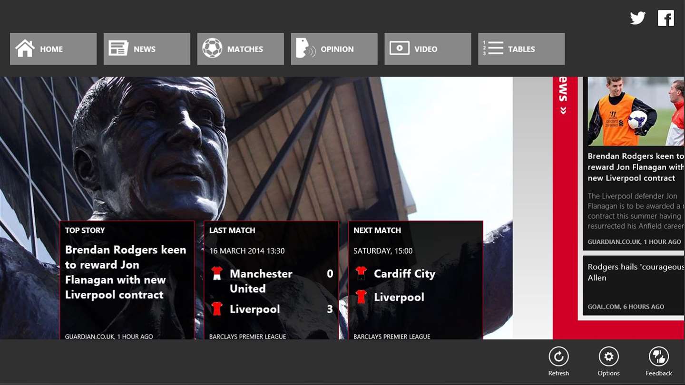685x385 pixels.
Task: Open the Video section
Action: 428,49
